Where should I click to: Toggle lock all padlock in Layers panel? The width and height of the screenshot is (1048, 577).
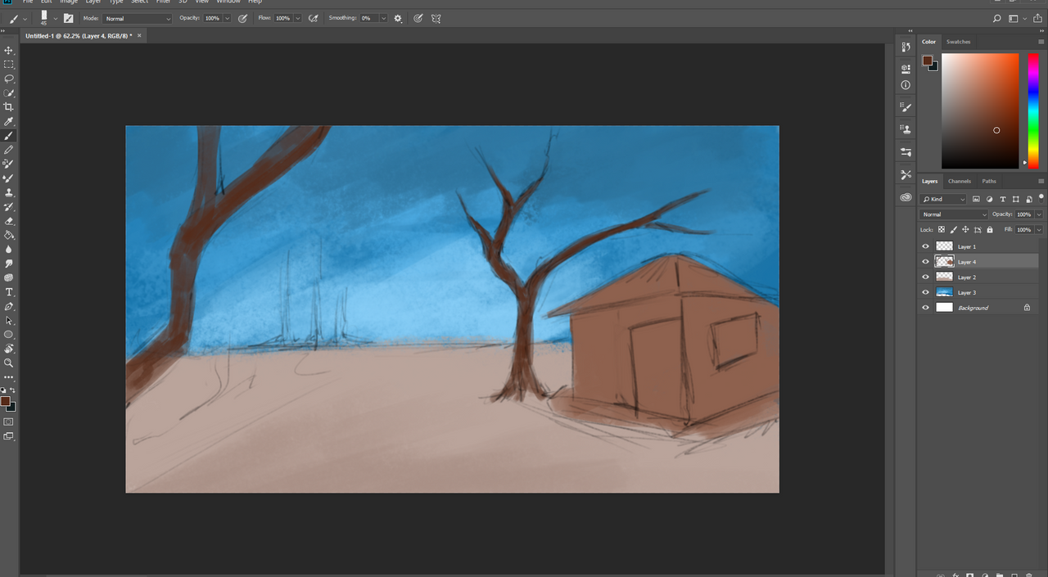(x=990, y=230)
